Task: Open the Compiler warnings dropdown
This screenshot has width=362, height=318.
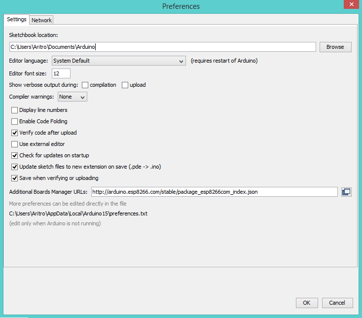Action: click(x=72, y=97)
